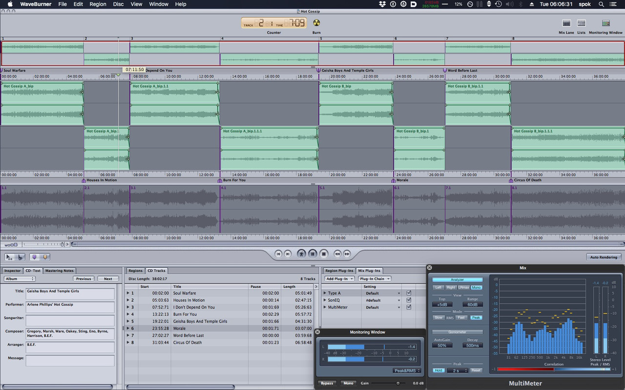Click the Previous button in CD-Text
This screenshot has width=625, height=390.
point(83,279)
